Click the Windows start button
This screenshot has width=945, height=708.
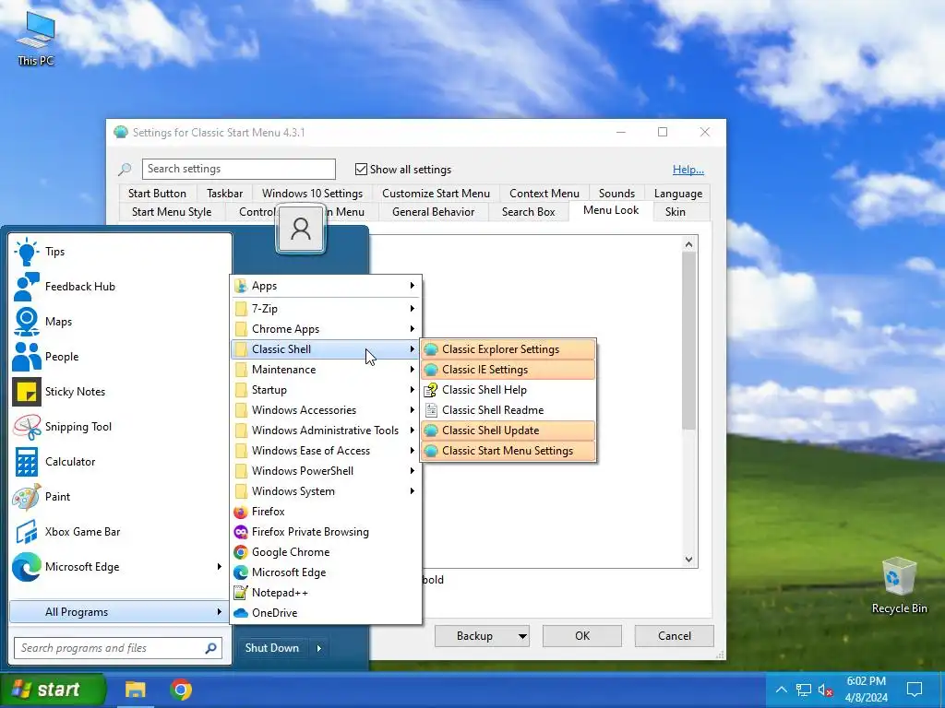(x=53, y=690)
